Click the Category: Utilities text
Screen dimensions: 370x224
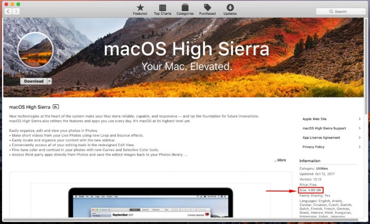(314, 169)
